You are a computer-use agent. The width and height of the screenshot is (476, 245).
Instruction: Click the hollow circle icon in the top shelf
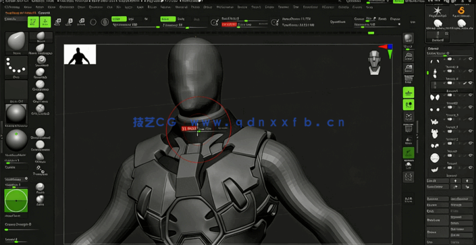tap(93, 22)
